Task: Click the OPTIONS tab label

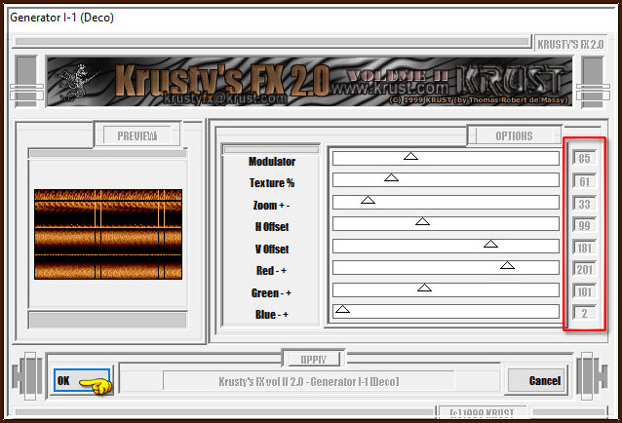Action: [x=514, y=136]
